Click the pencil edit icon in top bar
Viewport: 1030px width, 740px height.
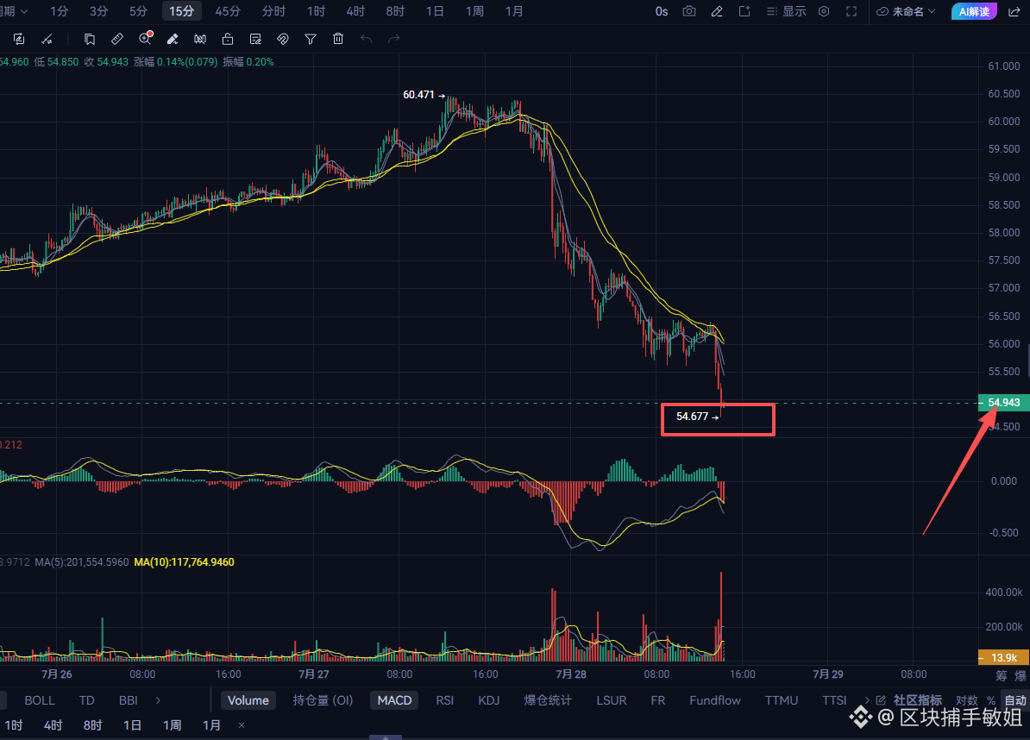(x=718, y=11)
